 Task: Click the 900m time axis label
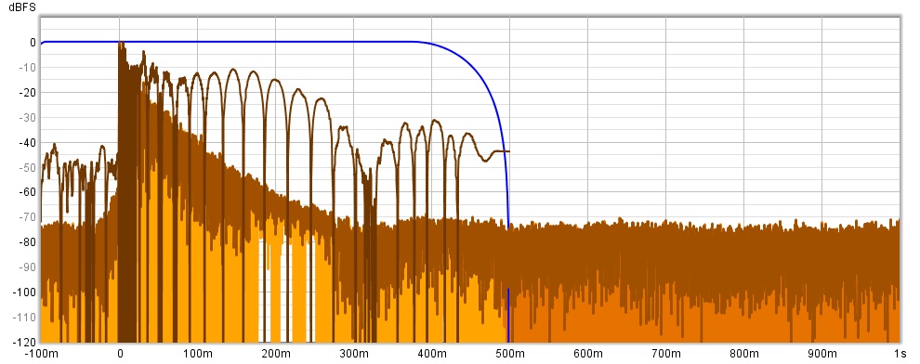pos(821,354)
